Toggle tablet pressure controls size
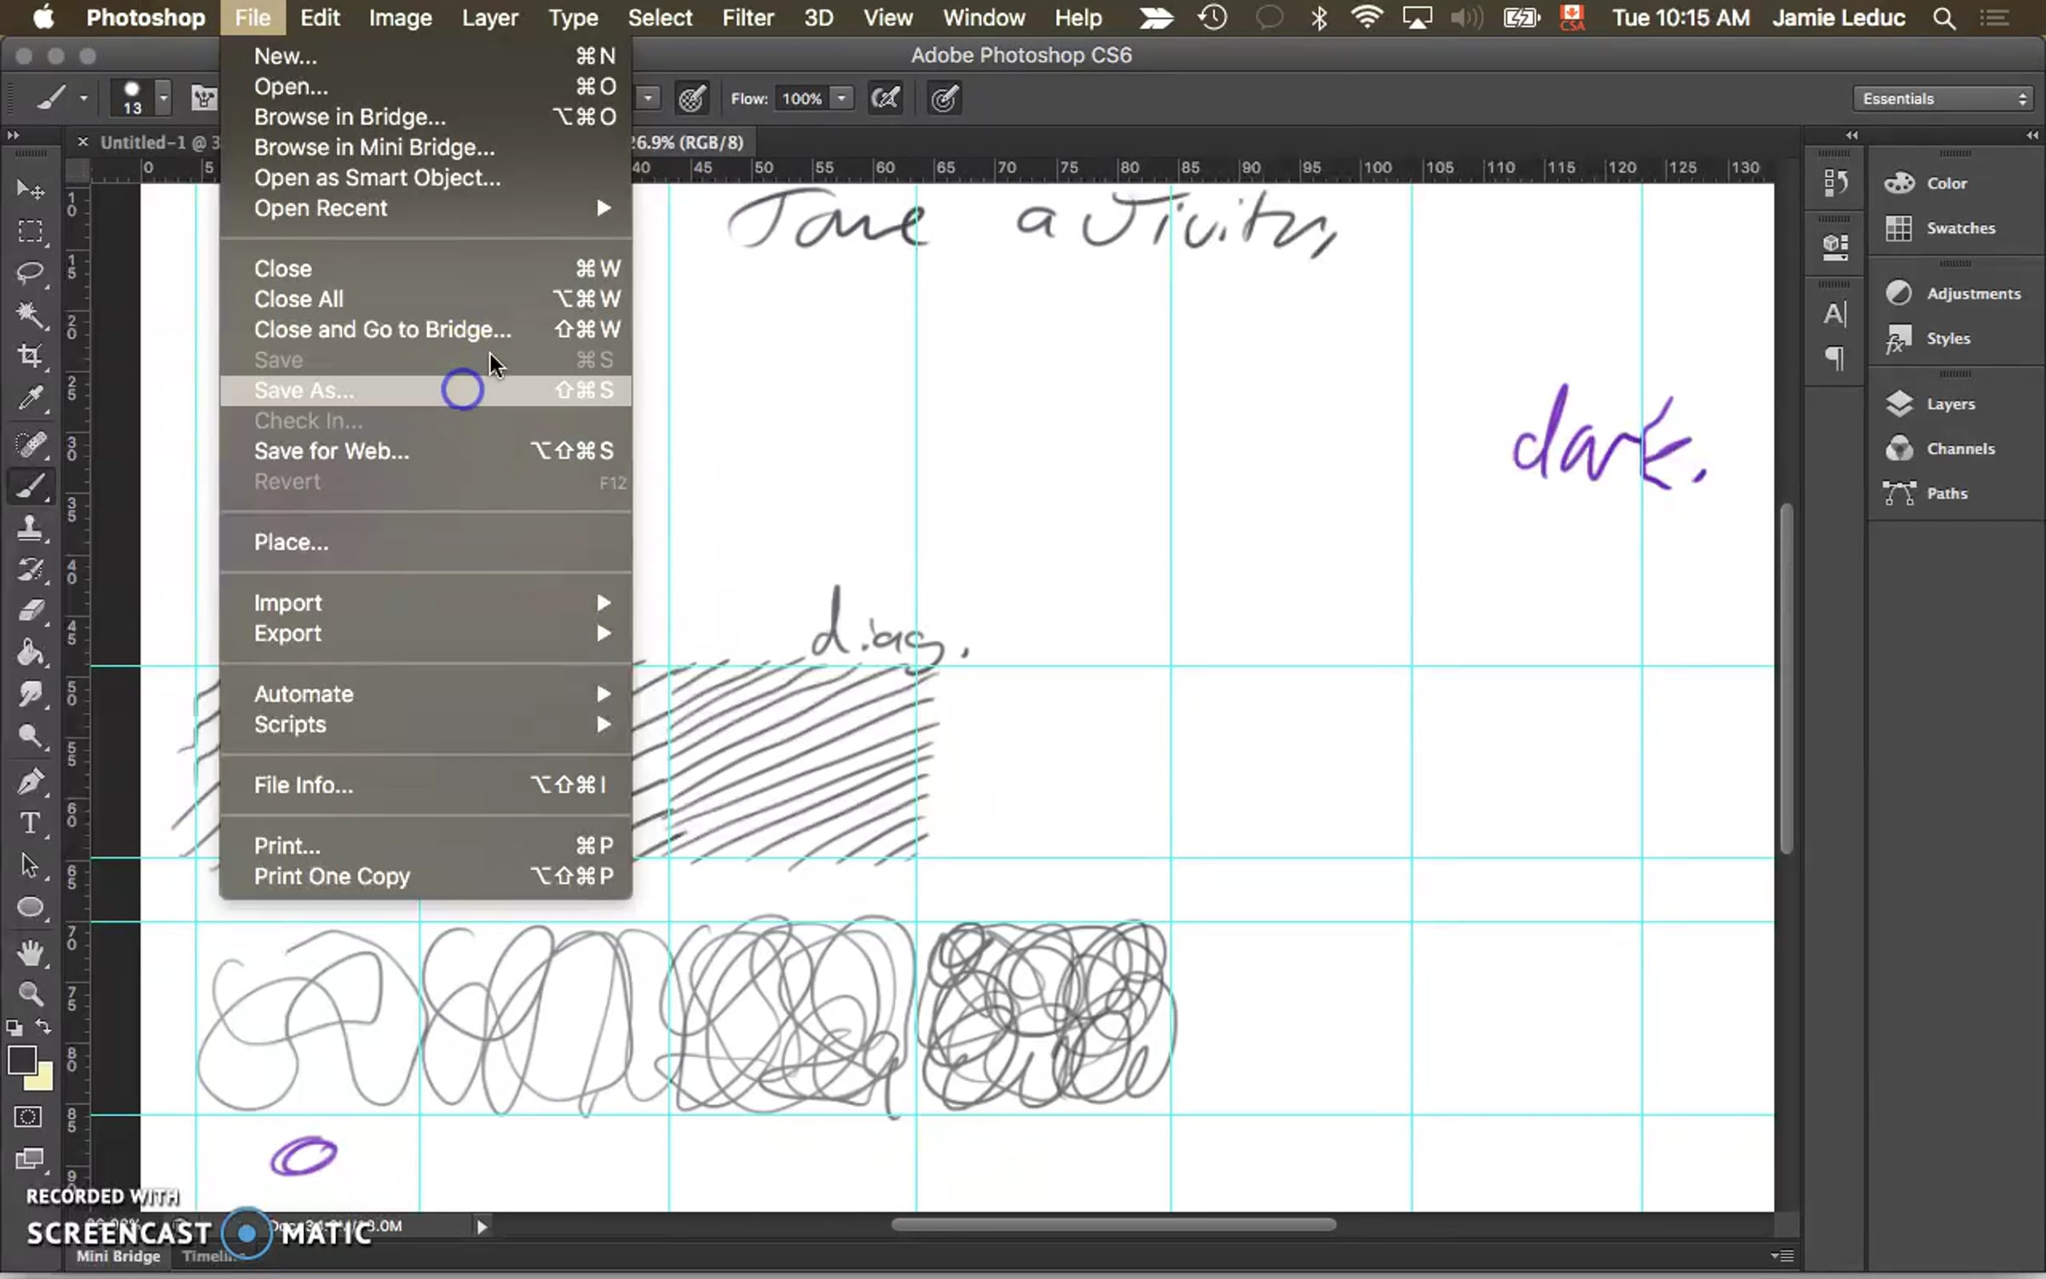 (x=944, y=99)
